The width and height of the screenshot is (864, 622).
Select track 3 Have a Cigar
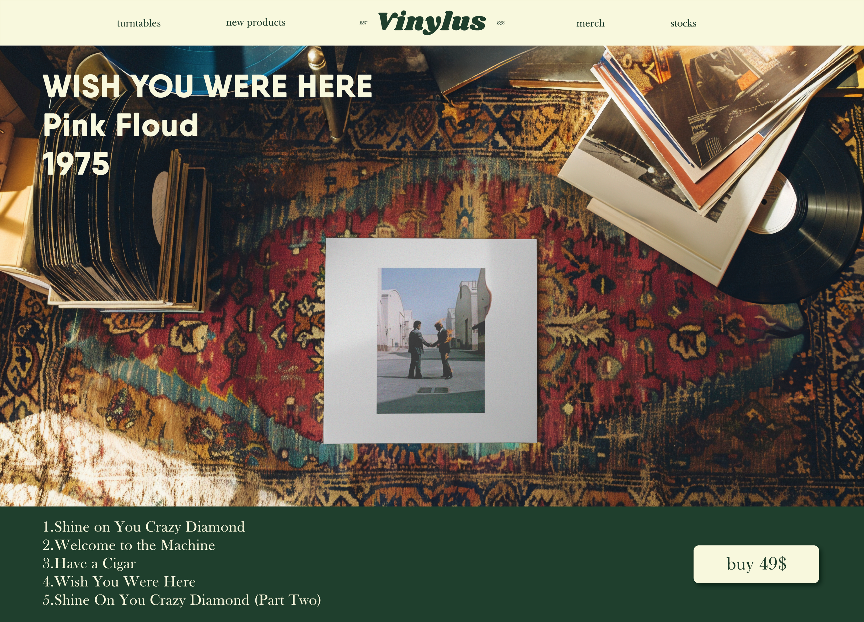[x=89, y=563]
